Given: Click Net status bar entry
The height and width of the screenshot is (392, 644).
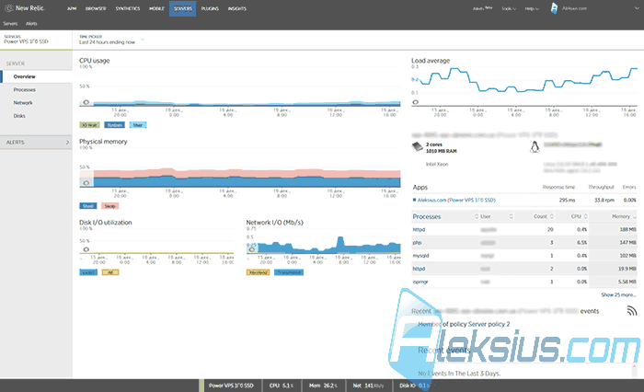Looking at the screenshot, I should click(x=368, y=386).
